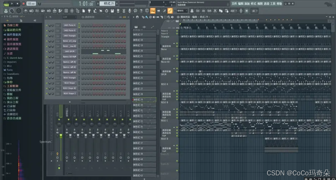The image size is (336, 180).
Task: Open the shopping cart icon
Action: (x=246, y=11)
